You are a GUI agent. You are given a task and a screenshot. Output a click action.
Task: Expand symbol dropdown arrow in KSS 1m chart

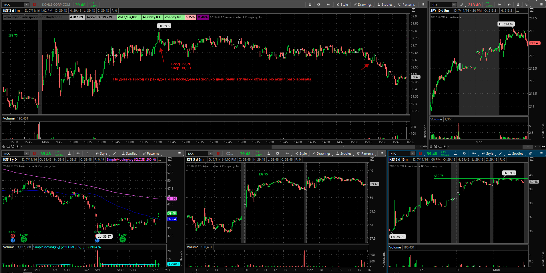pos(27,5)
